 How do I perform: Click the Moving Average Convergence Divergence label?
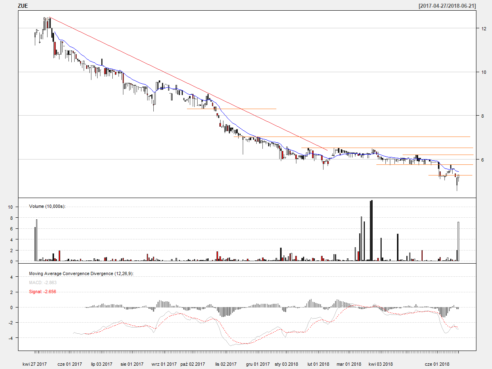tap(81, 273)
